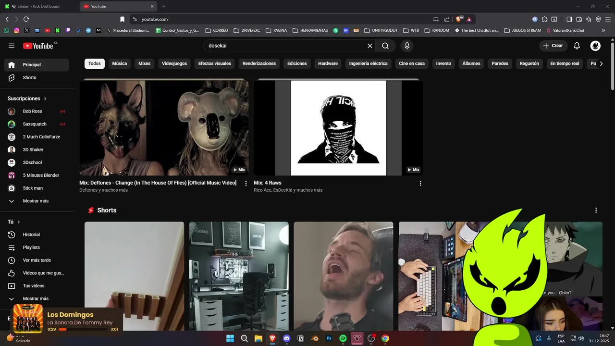Expand subscriptions with Mostrar más
The width and height of the screenshot is (615, 346).
(x=37, y=201)
